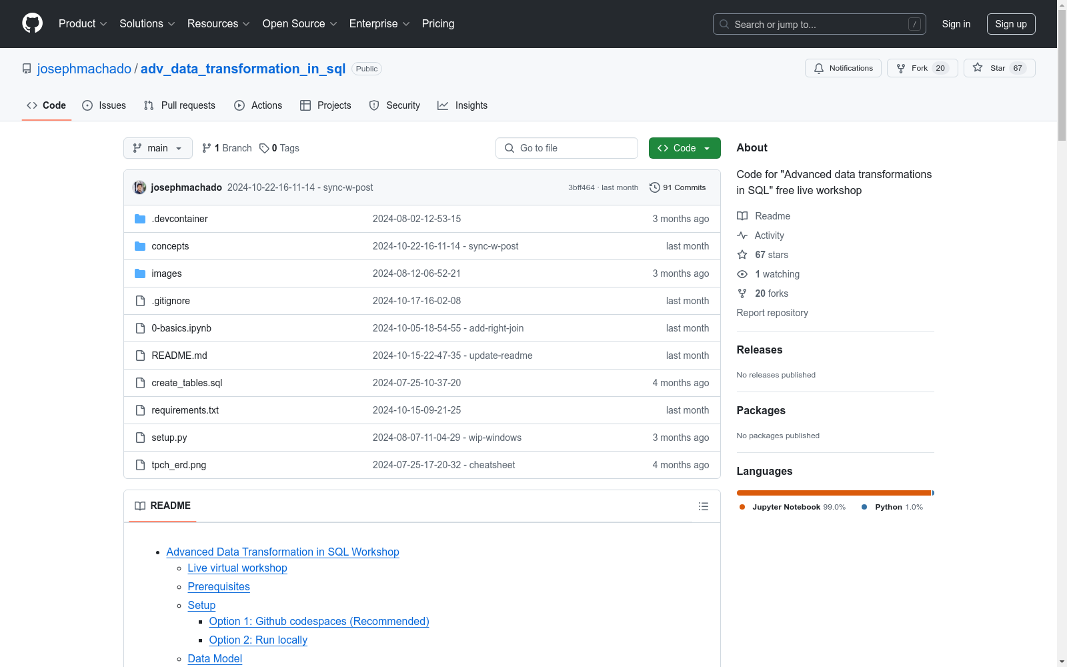This screenshot has height=667, width=1067.
Task: Click the .devcontainer folder icon
Action: pyautogui.click(x=140, y=219)
